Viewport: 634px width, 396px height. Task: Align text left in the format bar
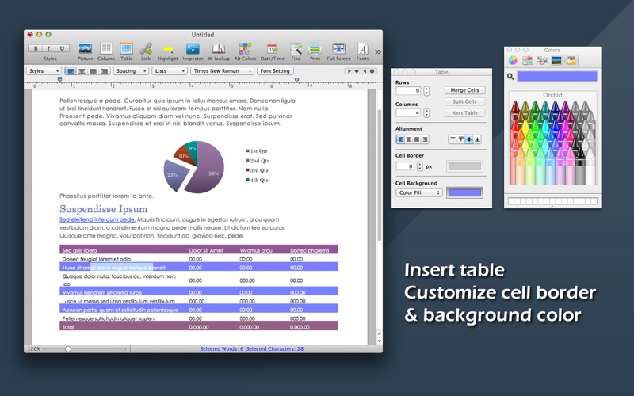coord(71,71)
